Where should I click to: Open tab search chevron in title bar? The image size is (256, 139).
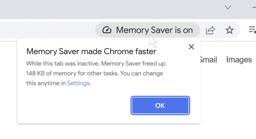pos(228,7)
